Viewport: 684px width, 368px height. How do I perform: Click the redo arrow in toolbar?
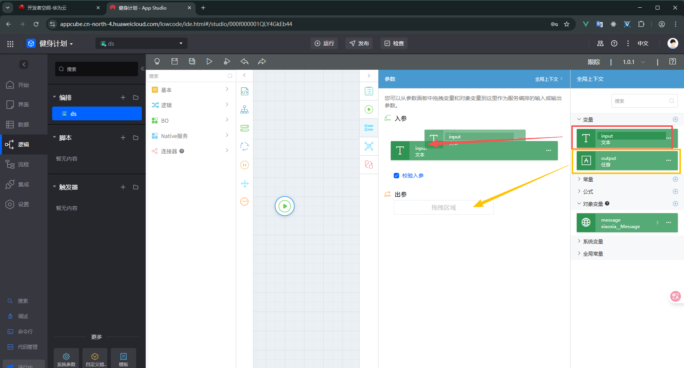(262, 61)
